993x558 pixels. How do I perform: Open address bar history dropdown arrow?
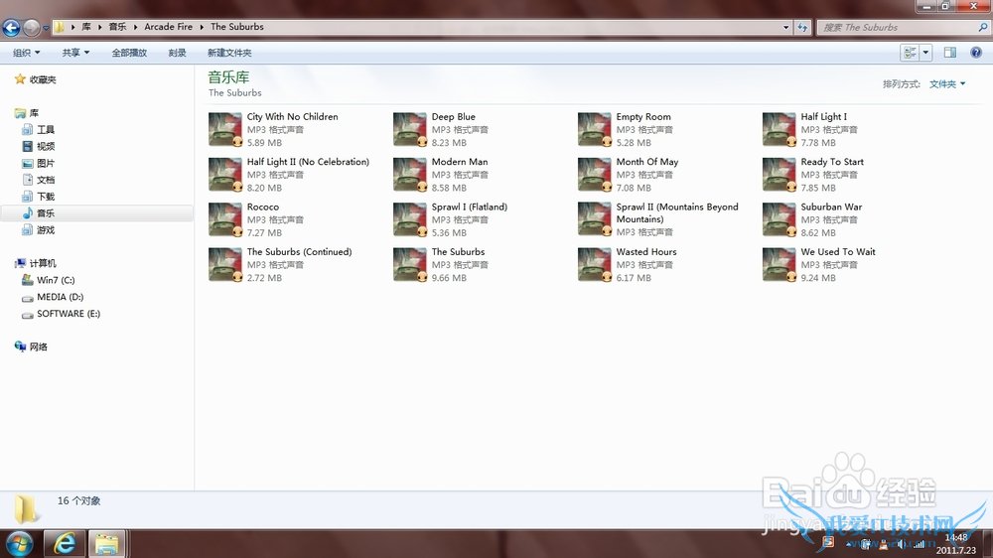[785, 27]
